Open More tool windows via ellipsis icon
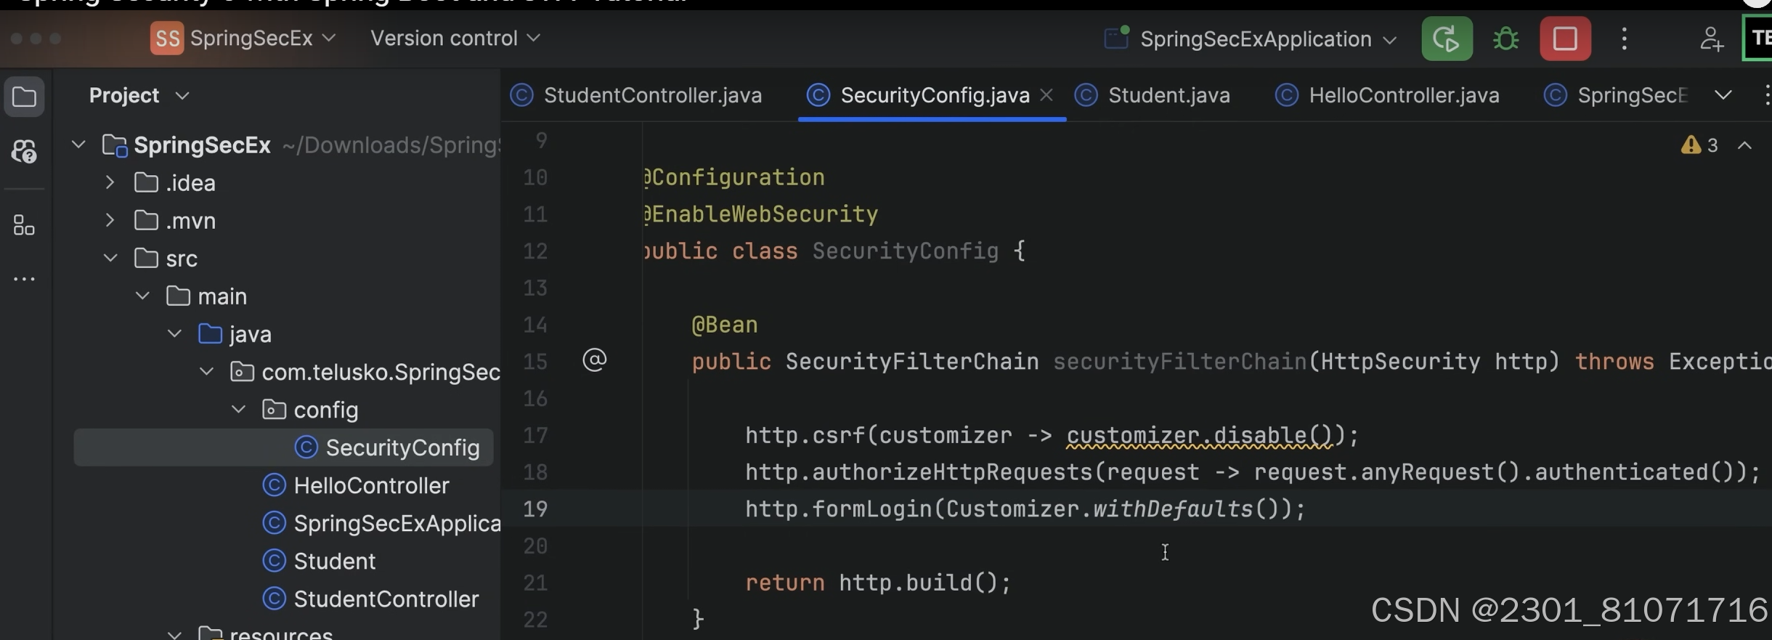 coord(25,279)
